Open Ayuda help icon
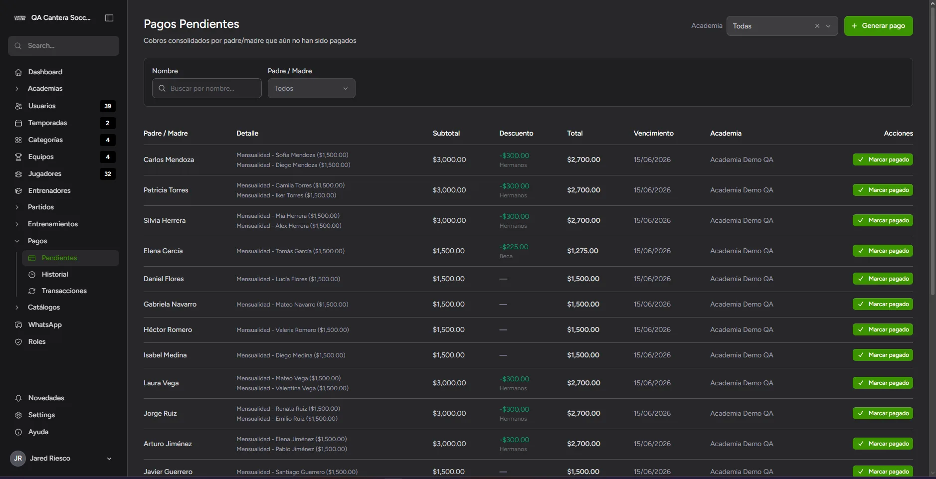The width and height of the screenshot is (936, 479). click(18, 432)
